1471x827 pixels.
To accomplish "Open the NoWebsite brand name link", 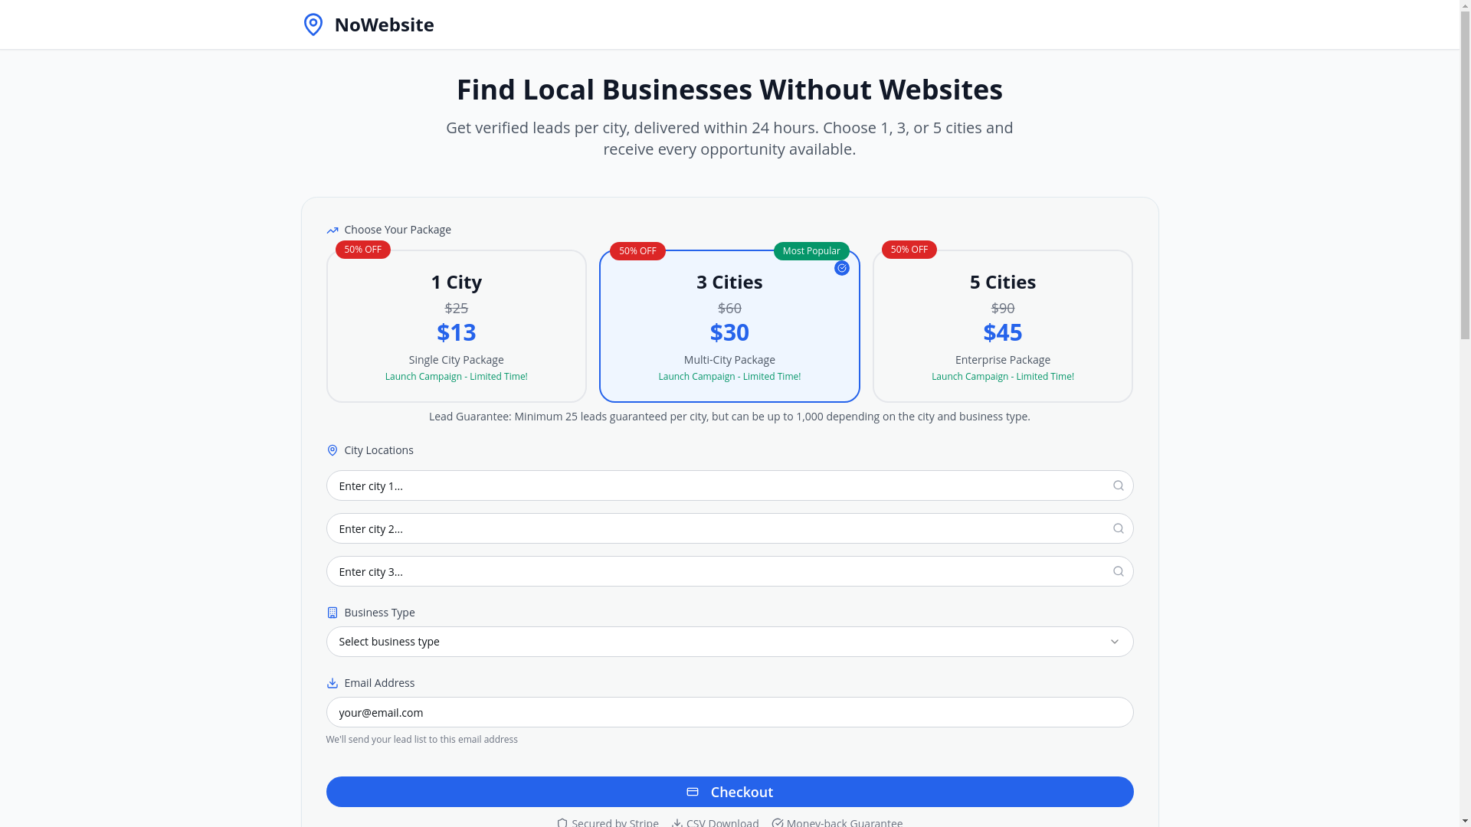I will [384, 25].
